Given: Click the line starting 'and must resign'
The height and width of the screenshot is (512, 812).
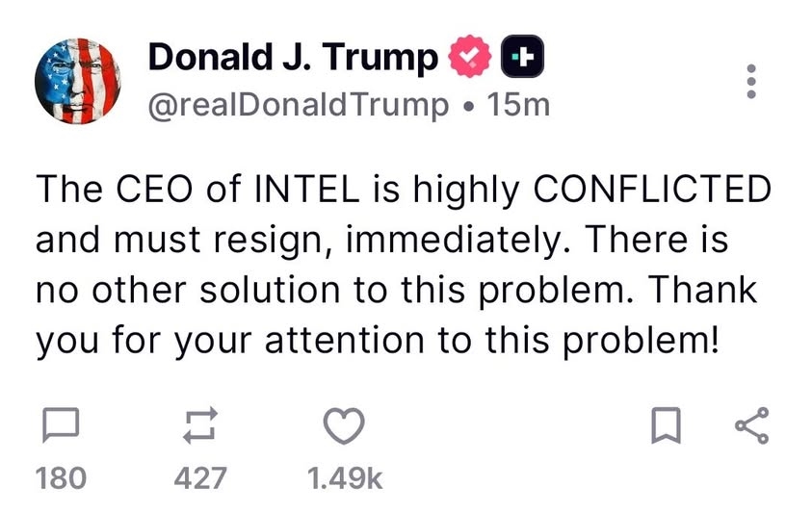Looking at the screenshot, I should [x=381, y=241].
